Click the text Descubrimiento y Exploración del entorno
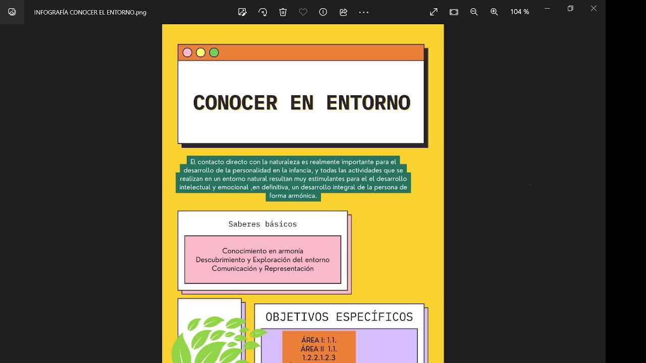646x363 pixels. (262, 260)
